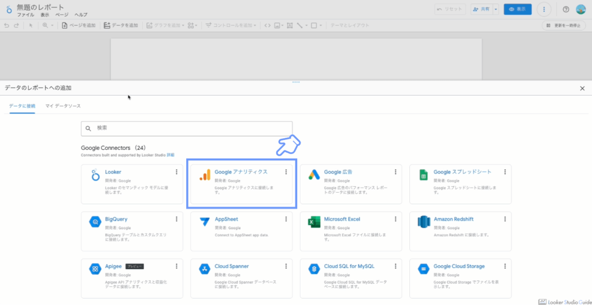
Task: Open the Apigee card three-dot menu
Action: click(x=176, y=266)
